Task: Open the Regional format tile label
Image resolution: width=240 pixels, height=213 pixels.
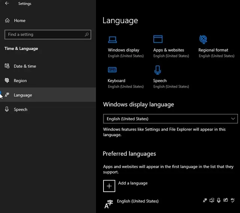Action: pyautogui.click(x=213, y=50)
